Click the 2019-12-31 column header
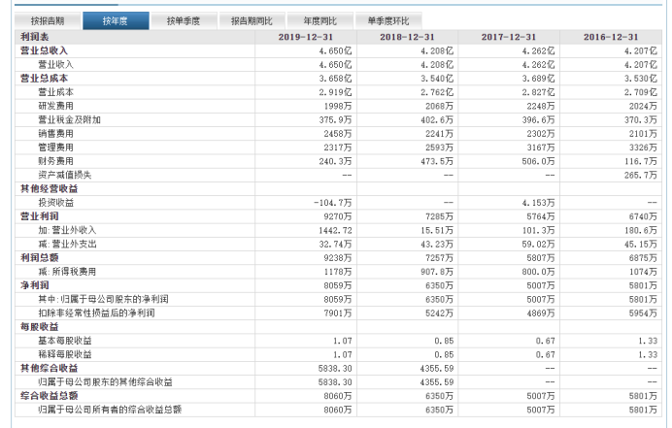The height and width of the screenshot is (428, 672). tap(306, 37)
